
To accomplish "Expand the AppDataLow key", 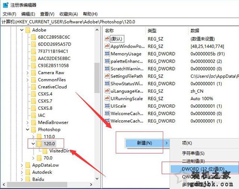I will pyautogui.click(x=22, y=165).
